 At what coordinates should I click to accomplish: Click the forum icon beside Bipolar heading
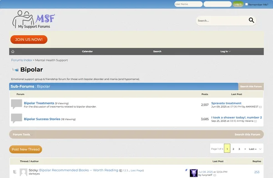tap(15, 70)
